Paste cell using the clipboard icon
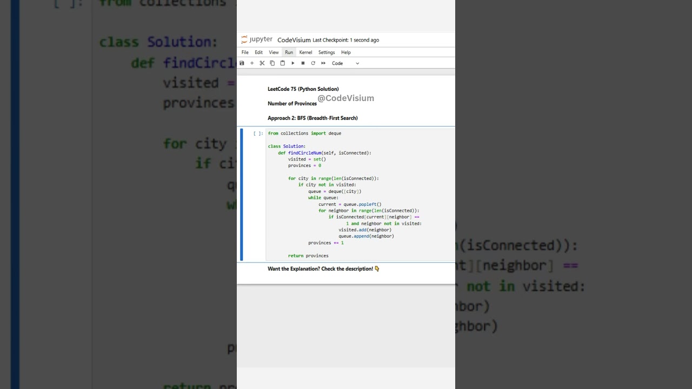 [x=282, y=63]
